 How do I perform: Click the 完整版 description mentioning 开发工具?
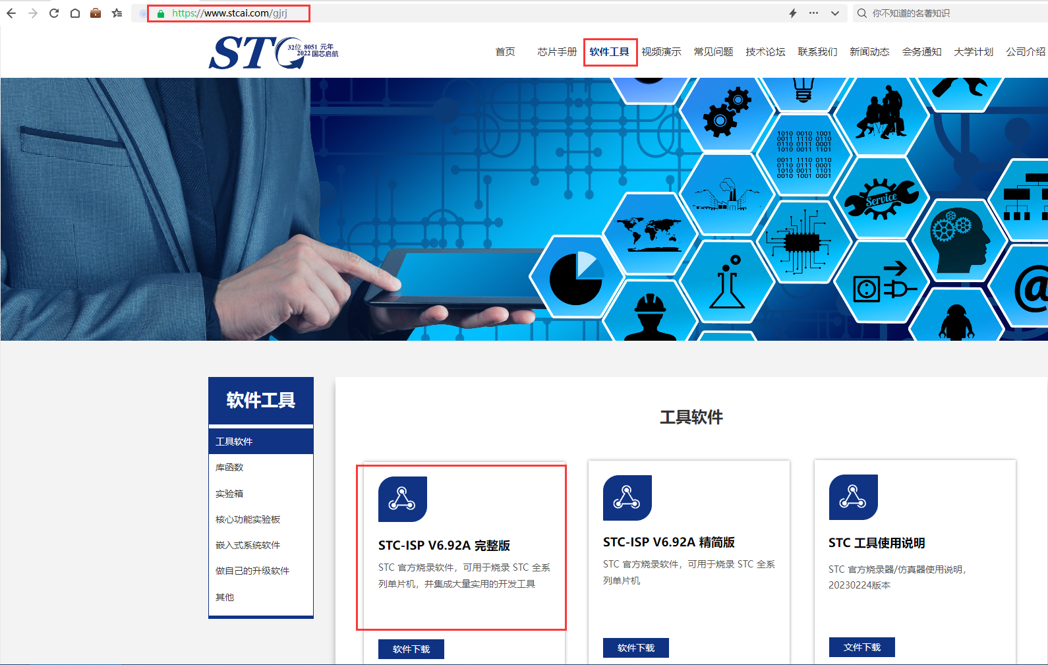click(x=464, y=575)
